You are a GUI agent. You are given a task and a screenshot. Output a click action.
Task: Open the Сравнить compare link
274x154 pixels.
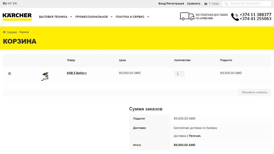pyautogui.click(x=193, y=4)
